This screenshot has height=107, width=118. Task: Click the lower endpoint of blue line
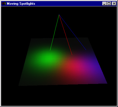coord(86,50)
